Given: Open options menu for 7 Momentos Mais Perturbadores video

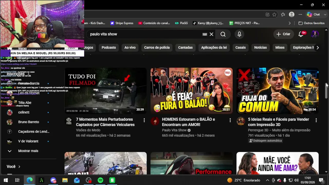Looking at the screenshot, I should 144,120.
